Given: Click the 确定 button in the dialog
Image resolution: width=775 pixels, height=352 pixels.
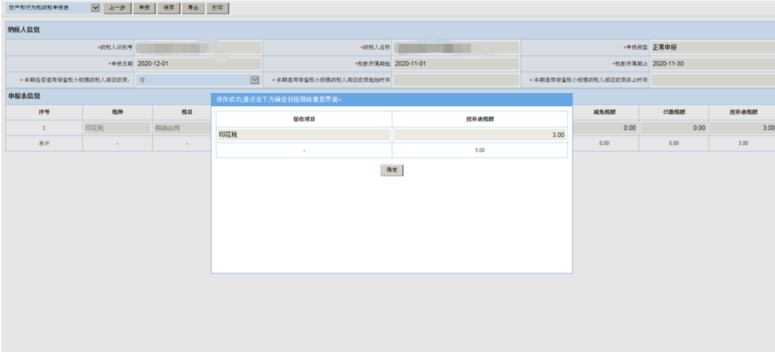Looking at the screenshot, I should click(392, 170).
